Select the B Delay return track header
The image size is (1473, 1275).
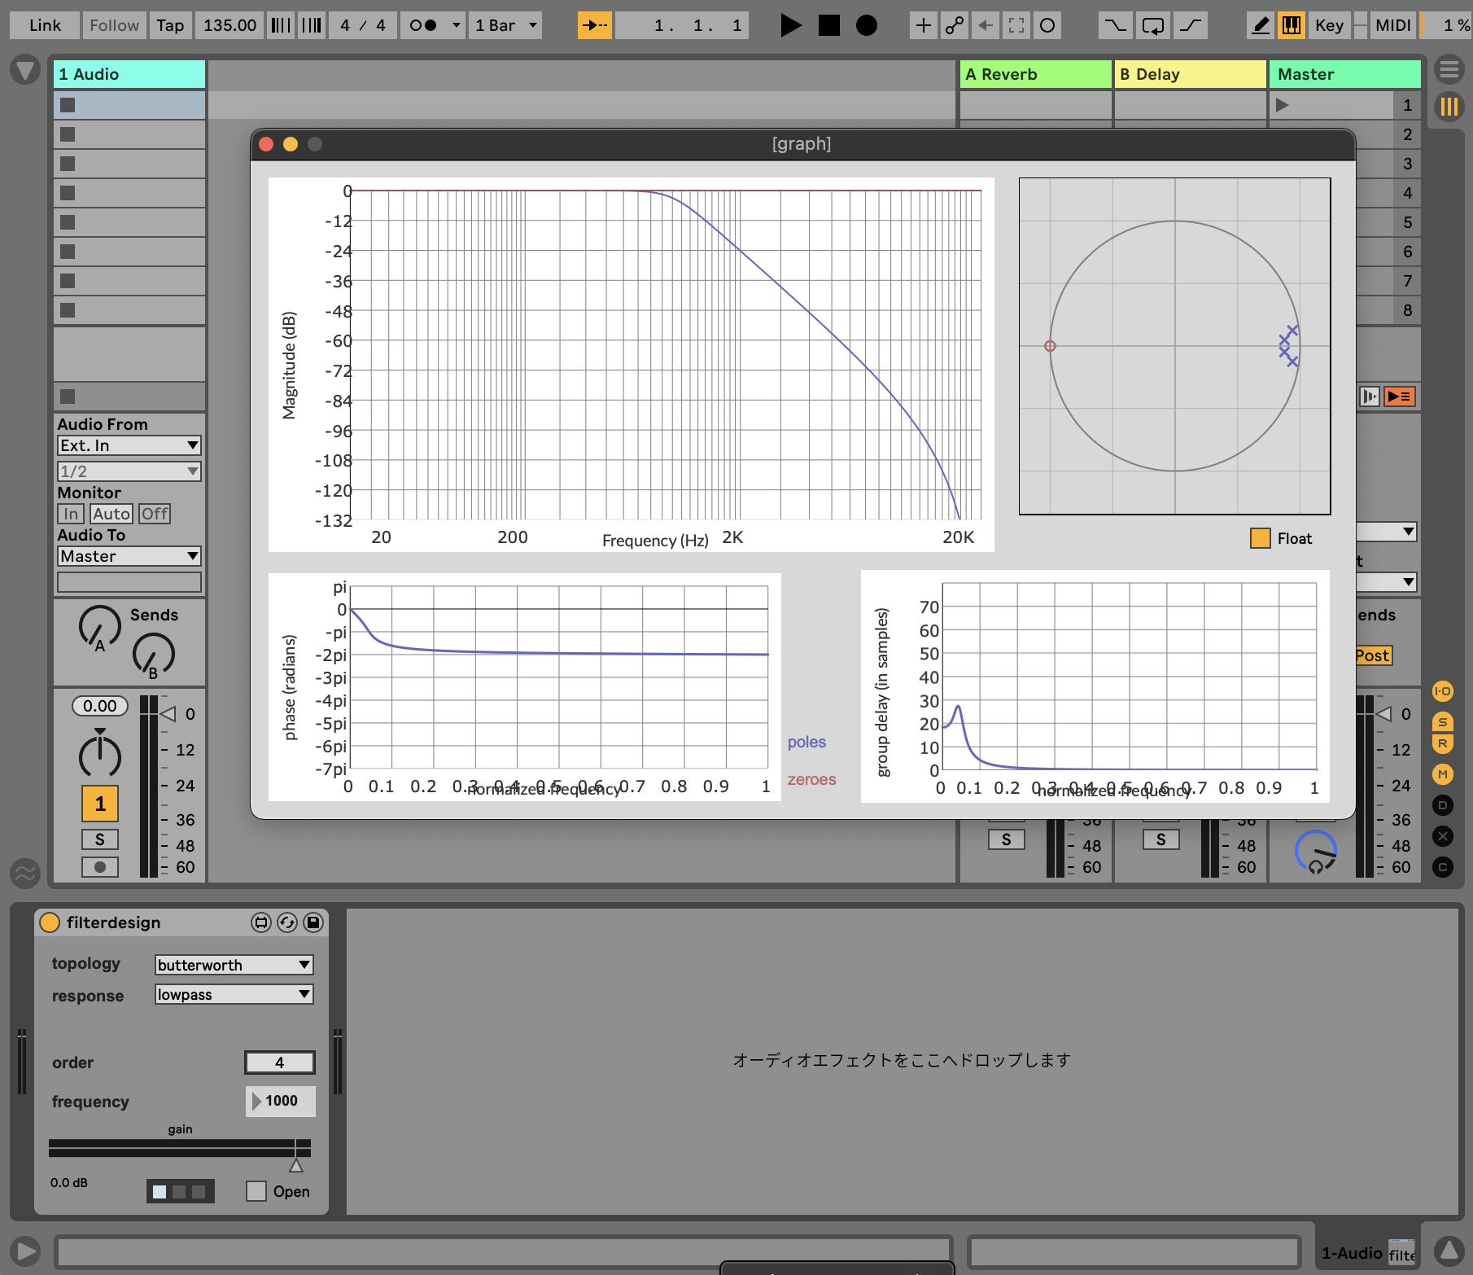tap(1189, 74)
